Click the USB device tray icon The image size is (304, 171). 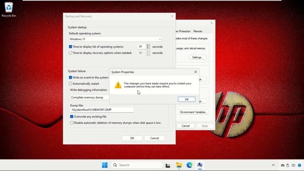pyautogui.click(x=288, y=165)
